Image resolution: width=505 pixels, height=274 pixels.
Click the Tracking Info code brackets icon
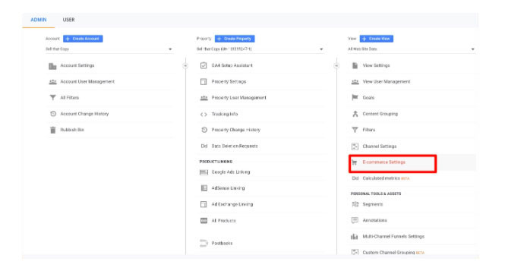204,115
